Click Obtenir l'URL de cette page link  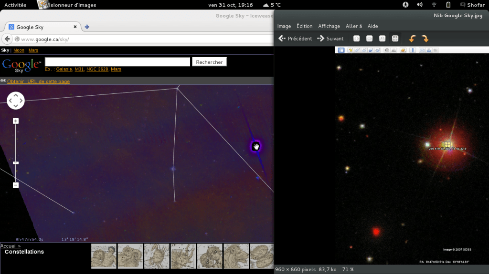point(38,81)
